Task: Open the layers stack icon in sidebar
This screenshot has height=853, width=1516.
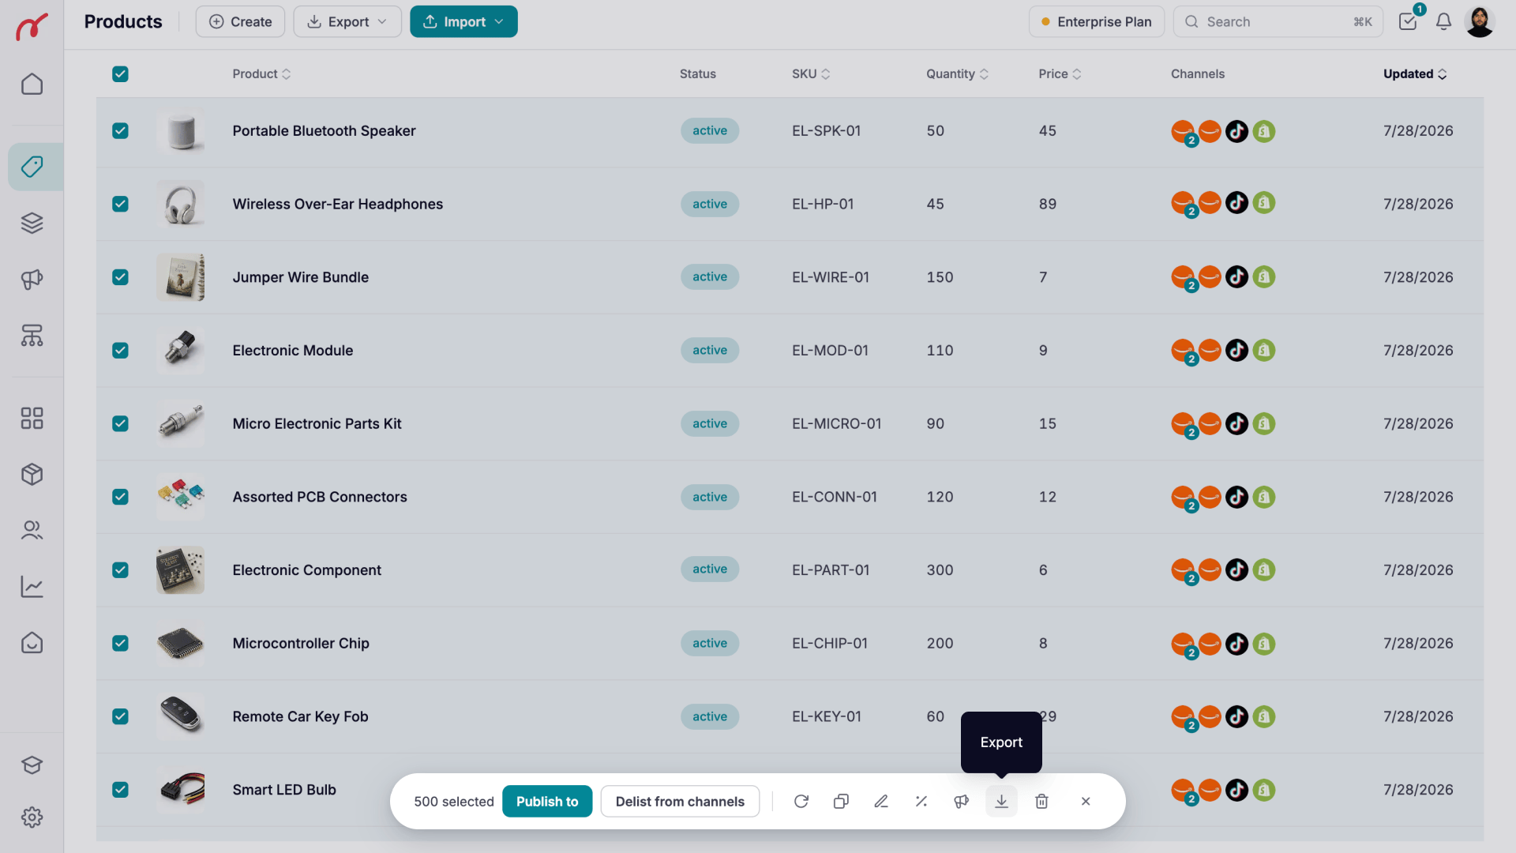Action: point(32,224)
